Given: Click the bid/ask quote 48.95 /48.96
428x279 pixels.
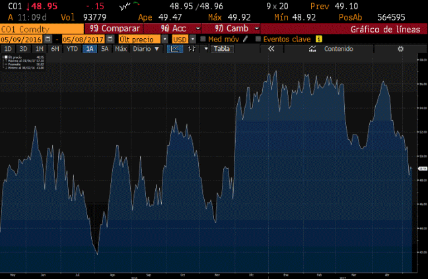Looking at the screenshot, I should click(196, 6).
